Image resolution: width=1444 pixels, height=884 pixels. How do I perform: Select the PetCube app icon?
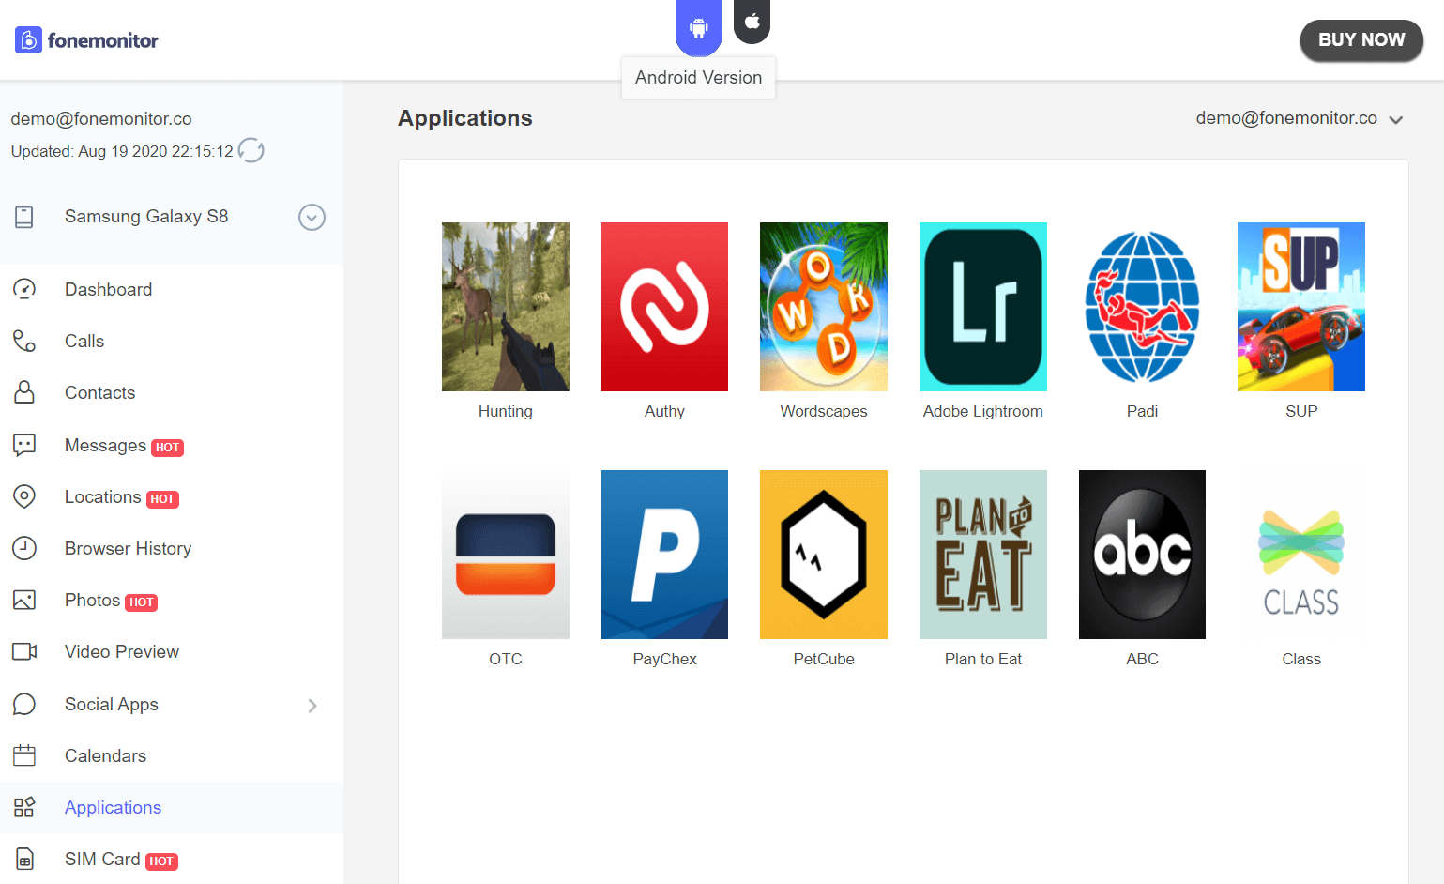pos(824,555)
